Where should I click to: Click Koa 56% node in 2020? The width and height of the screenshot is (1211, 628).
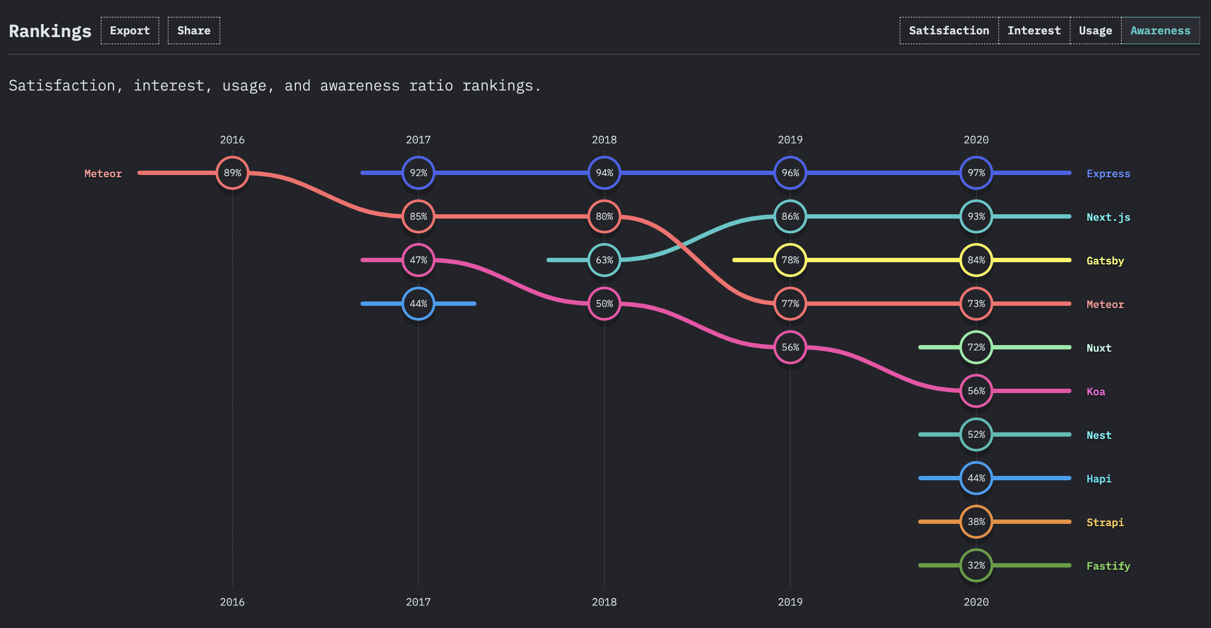coord(976,391)
